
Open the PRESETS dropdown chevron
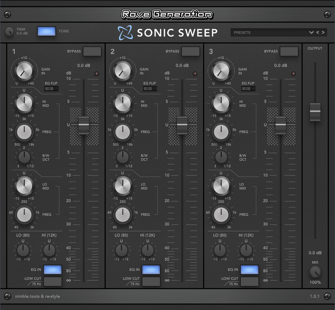point(312,32)
